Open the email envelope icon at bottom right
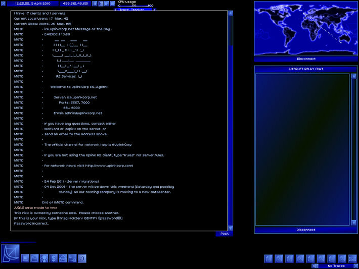Viewport: 359px width, 269px height. click(x=352, y=258)
